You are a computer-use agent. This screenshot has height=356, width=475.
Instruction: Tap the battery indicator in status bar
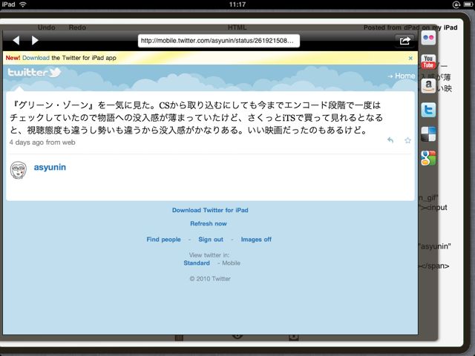point(468,4)
